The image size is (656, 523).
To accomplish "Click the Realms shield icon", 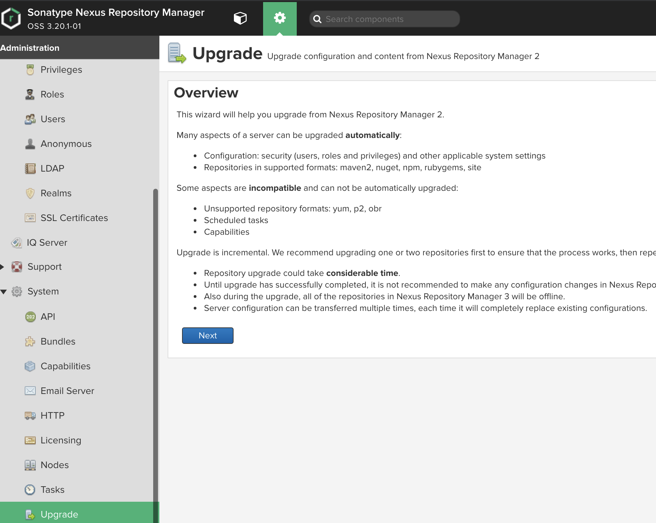I will point(30,193).
